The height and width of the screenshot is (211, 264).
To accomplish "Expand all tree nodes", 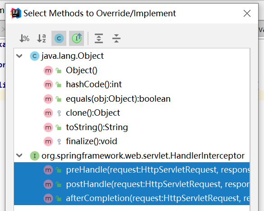I will 99,38.
